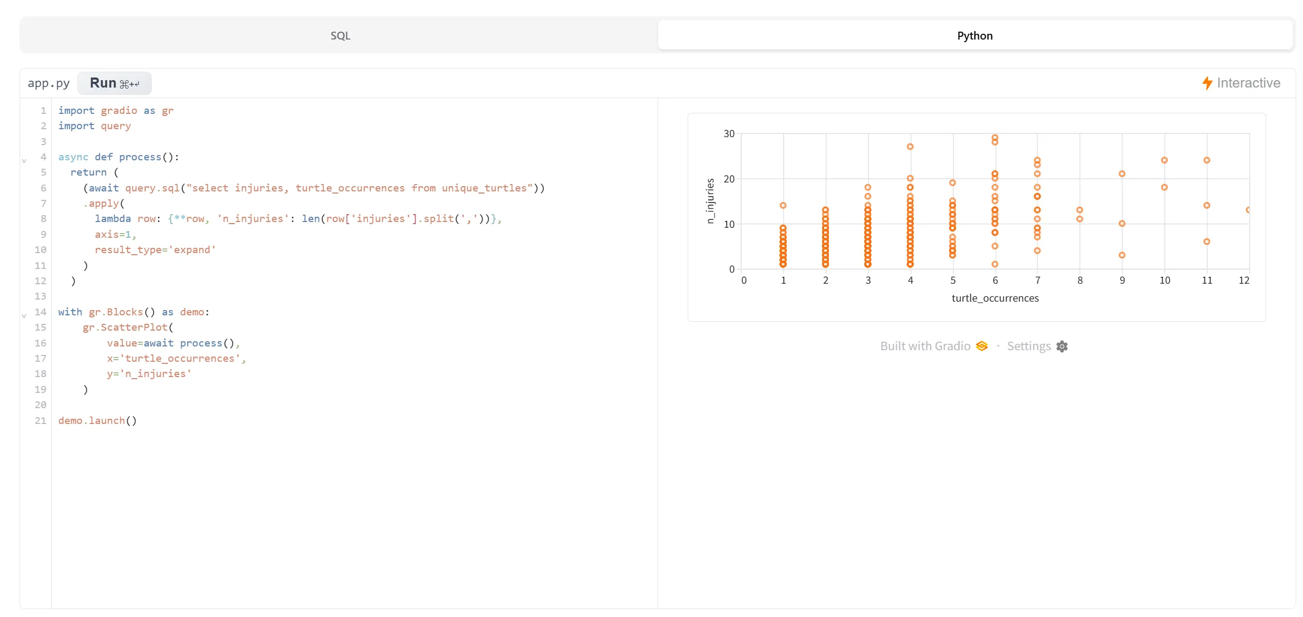Image resolution: width=1303 pixels, height=617 pixels.
Task: Click the n_injuries y-axis label
Action: (x=710, y=201)
